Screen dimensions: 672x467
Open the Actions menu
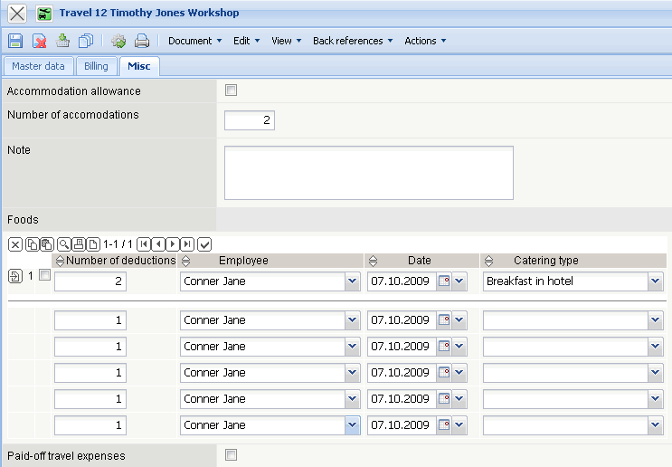pos(425,41)
